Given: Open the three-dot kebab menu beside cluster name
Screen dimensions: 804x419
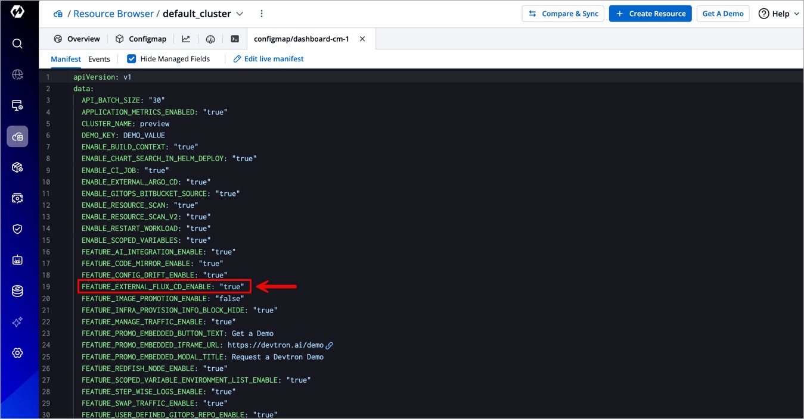Looking at the screenshot, I should pyautogui.click(x=262, y=14).
